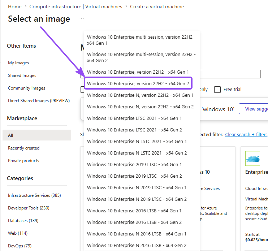Viewport: 268px width, 251px height.
Task: Choose Enterprise N LSTC 2021 Gen 1
Action: pyautogui.click(x=142, y=142)
